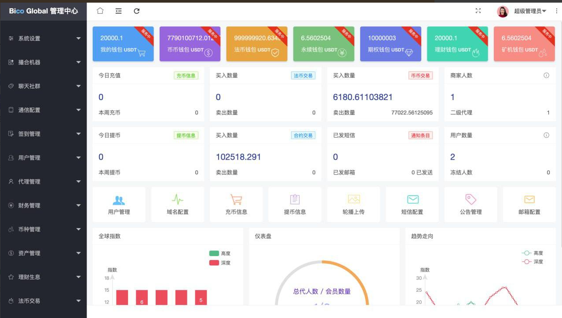Open the 域名配置 shortcut icon card

point(177,204)
